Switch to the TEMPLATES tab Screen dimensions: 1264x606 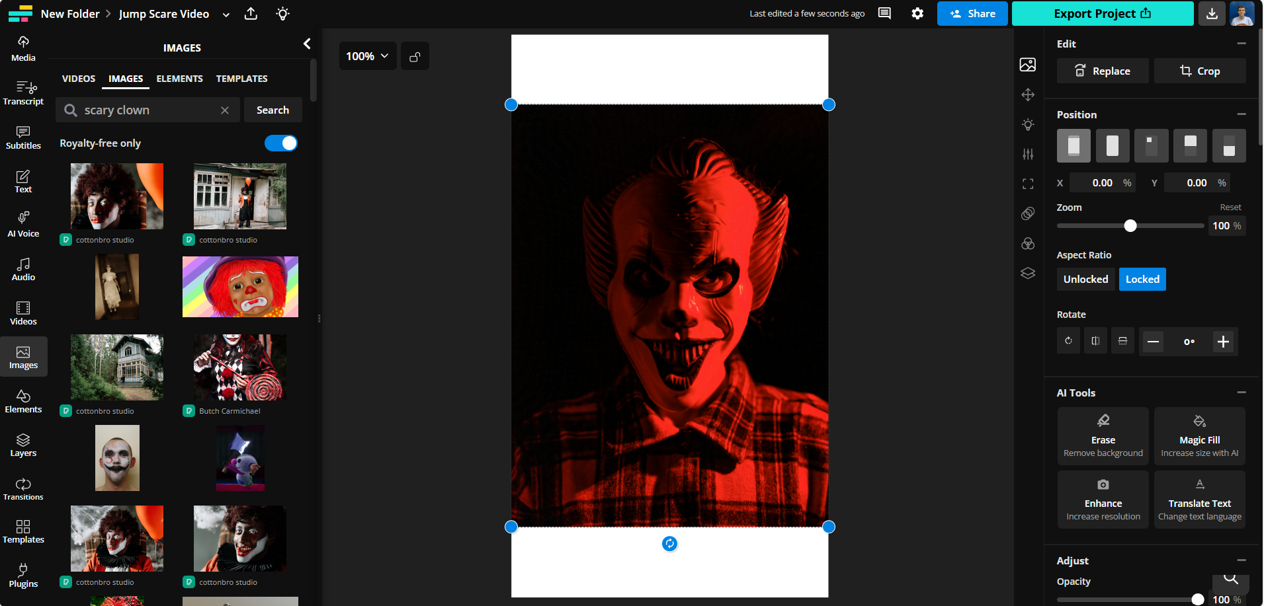coord(241,78)
